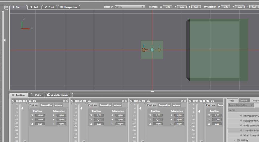Click the listener Orientation Y field
The width and height of the screenshot is (259, 142).
coord(240,7)
